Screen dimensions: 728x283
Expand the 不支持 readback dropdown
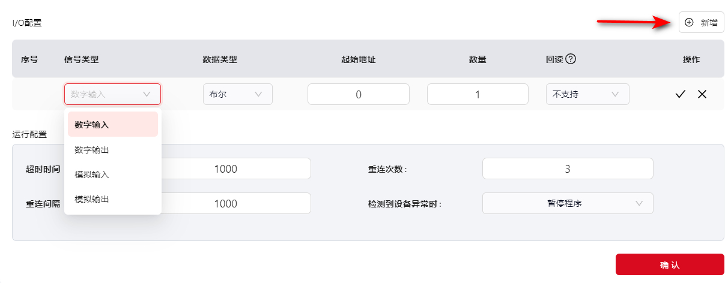pos(587,94)
